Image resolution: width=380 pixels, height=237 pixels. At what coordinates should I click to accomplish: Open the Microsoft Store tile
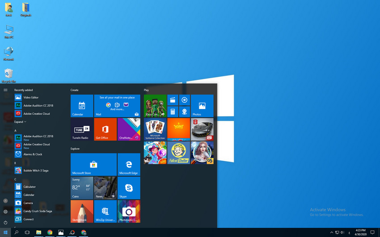coord(93,164)
